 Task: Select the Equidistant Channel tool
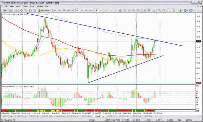tap(120, 10)
